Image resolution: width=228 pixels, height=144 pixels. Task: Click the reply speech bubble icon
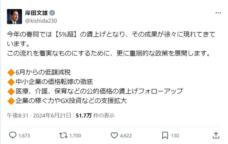click(13, 135)
